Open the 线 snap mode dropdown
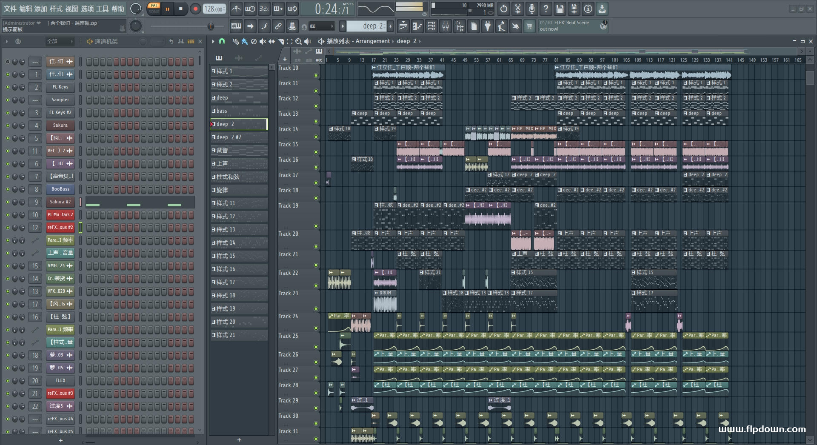Viewport: 817px width, 445px height. point(321,26)
